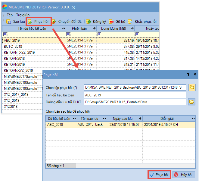The height and width of the screenshot is (182, 199).
Task: Pin the Diễn giải column
Action: [193, 119]
